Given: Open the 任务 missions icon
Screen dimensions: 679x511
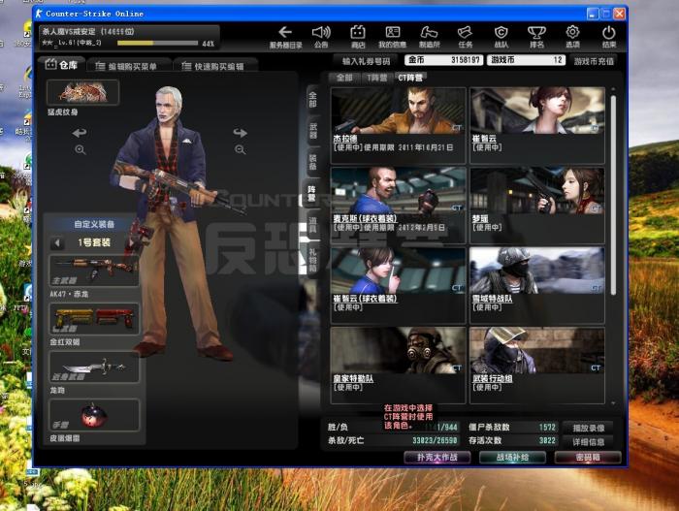Looking at the screenshot, I should [x=465, y=37].
